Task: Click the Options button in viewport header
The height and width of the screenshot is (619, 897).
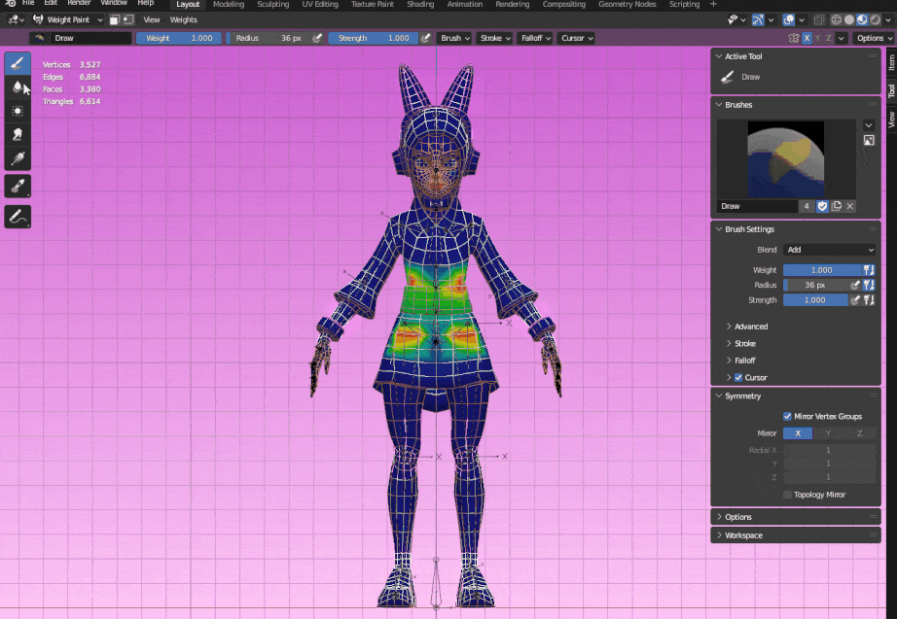Action: click(873, 38)
